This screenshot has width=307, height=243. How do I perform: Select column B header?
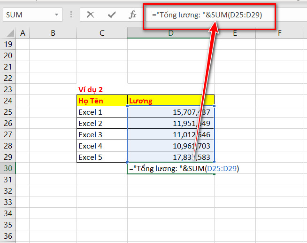click(53, 33)
